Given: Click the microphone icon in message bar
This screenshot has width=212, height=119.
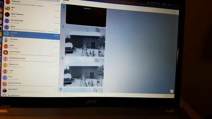Looking at the screenshot, I should tap(172, 96).
